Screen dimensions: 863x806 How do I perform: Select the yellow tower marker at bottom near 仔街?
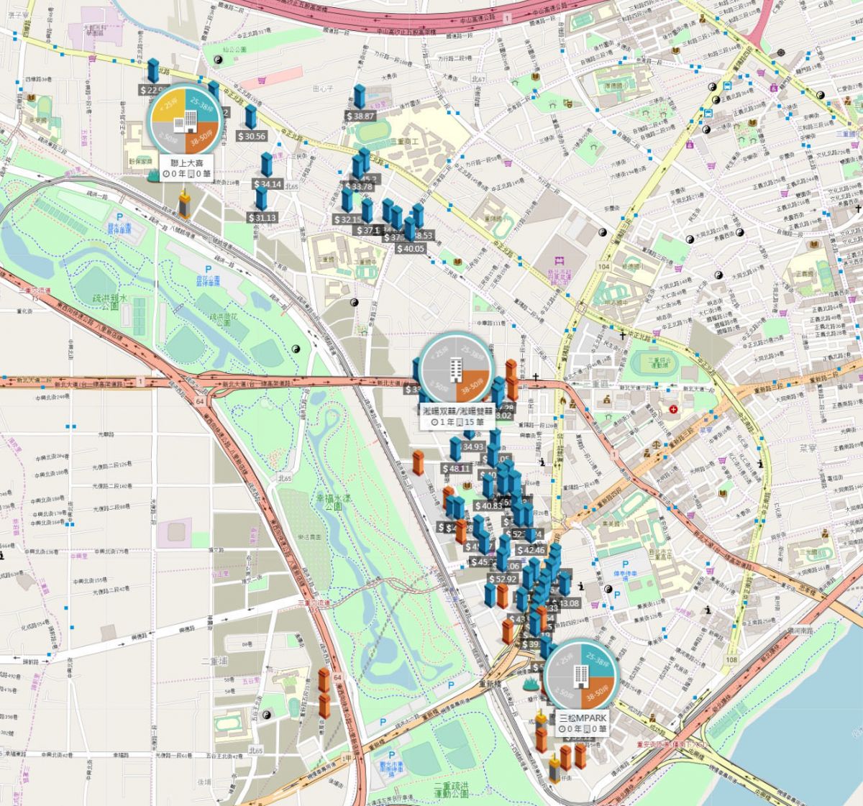point(554,769)
